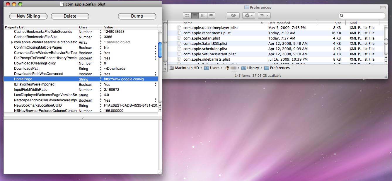Open the Finder Action gear menu

click(249, 16)
